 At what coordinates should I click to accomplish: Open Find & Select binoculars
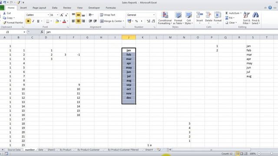(x=255, y=18)
